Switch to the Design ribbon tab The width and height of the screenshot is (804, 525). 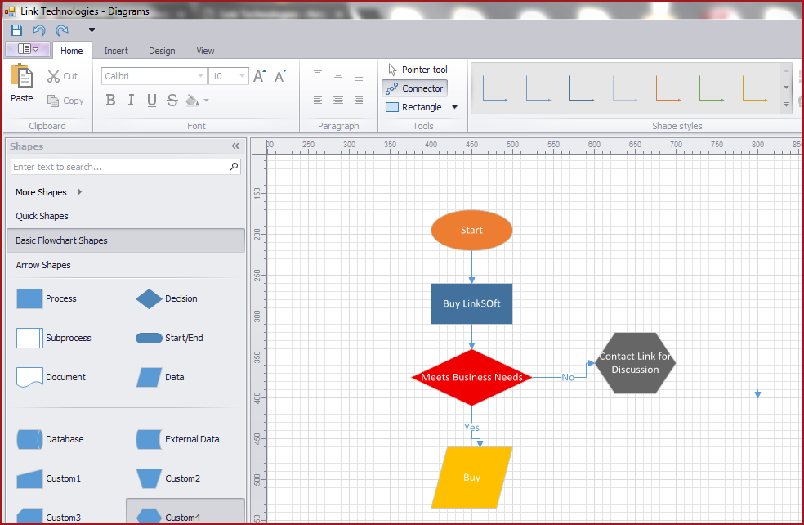coord(162,51)
